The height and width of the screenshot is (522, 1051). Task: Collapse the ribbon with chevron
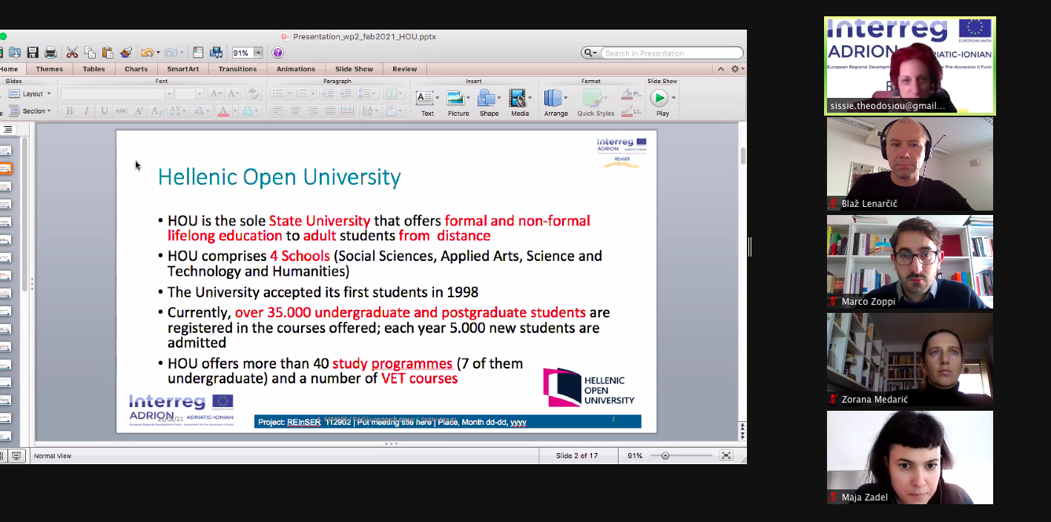(x=720, y=69)
